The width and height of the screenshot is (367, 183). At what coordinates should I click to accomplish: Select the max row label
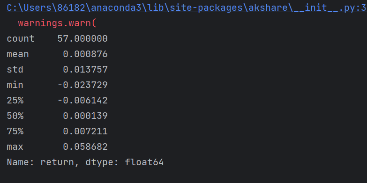(15, 147)
